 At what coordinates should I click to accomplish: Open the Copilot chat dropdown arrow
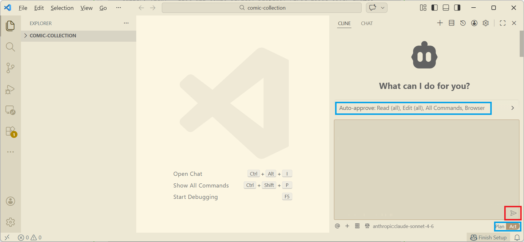point(382,8)
